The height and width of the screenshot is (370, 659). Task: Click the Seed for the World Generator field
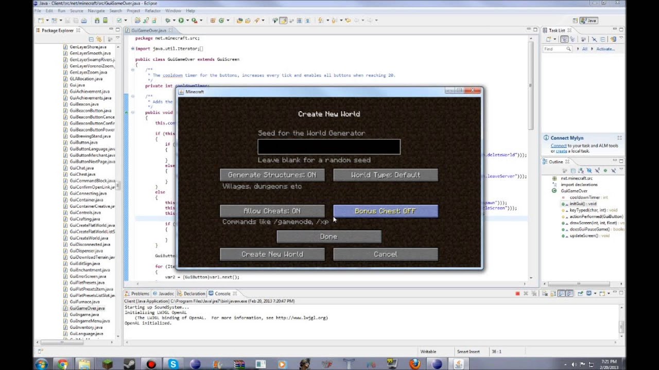point(329,147)
